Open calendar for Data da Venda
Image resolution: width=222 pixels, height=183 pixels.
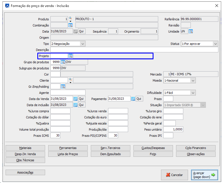click(x=75, y=99)
